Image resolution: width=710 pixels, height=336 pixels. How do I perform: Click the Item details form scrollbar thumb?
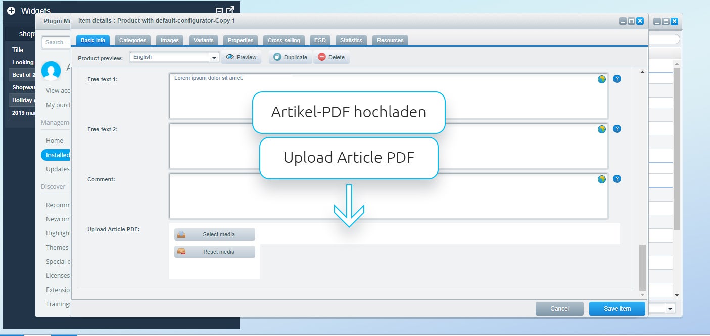point(642,267)
